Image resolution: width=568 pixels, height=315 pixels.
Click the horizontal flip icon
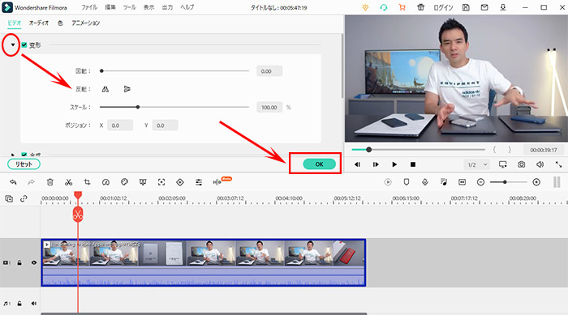click(105, 89)
